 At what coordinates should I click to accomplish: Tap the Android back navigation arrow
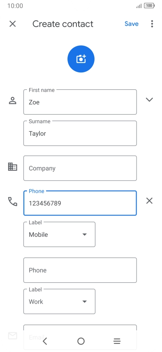(x=45, y=341)
